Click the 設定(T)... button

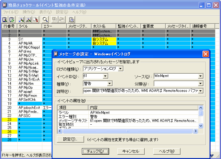pos(70,139)
